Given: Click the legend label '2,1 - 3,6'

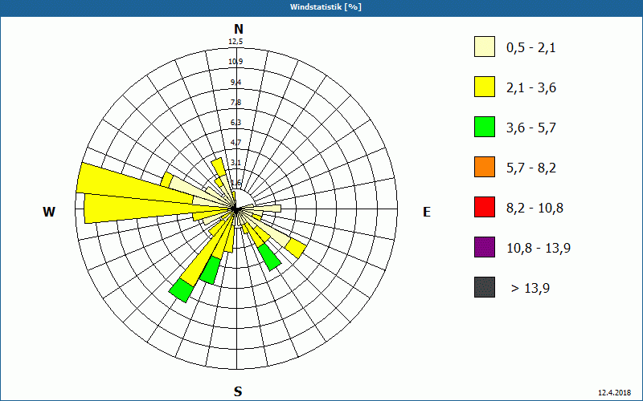Looking at the screenshot, I should tap(531, 88).
